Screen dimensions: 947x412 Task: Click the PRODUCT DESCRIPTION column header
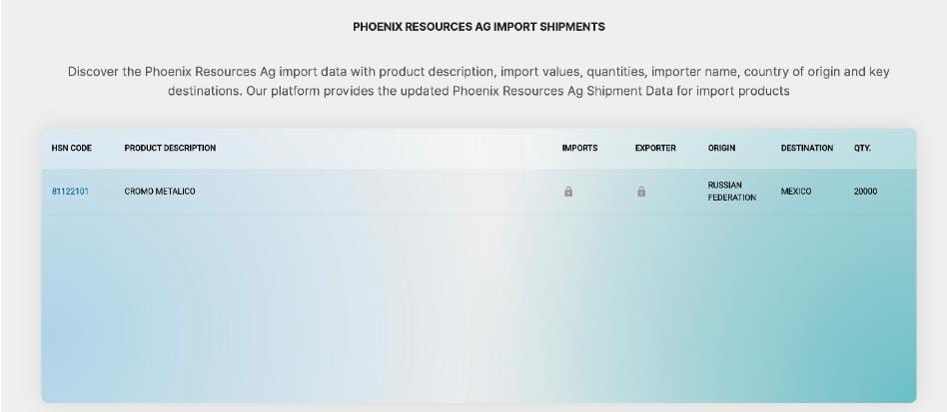pyautogui.click(x=170, y=149)
